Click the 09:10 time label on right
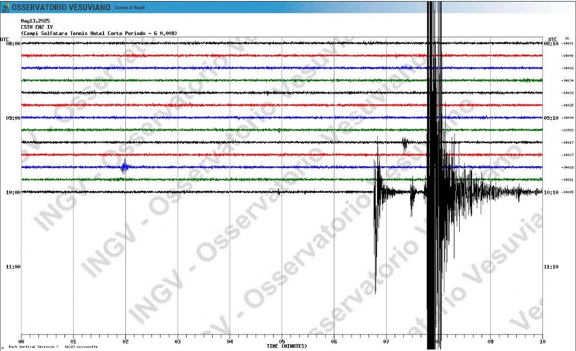Screen dimensions: 576x351 click(x=551, y=118)
